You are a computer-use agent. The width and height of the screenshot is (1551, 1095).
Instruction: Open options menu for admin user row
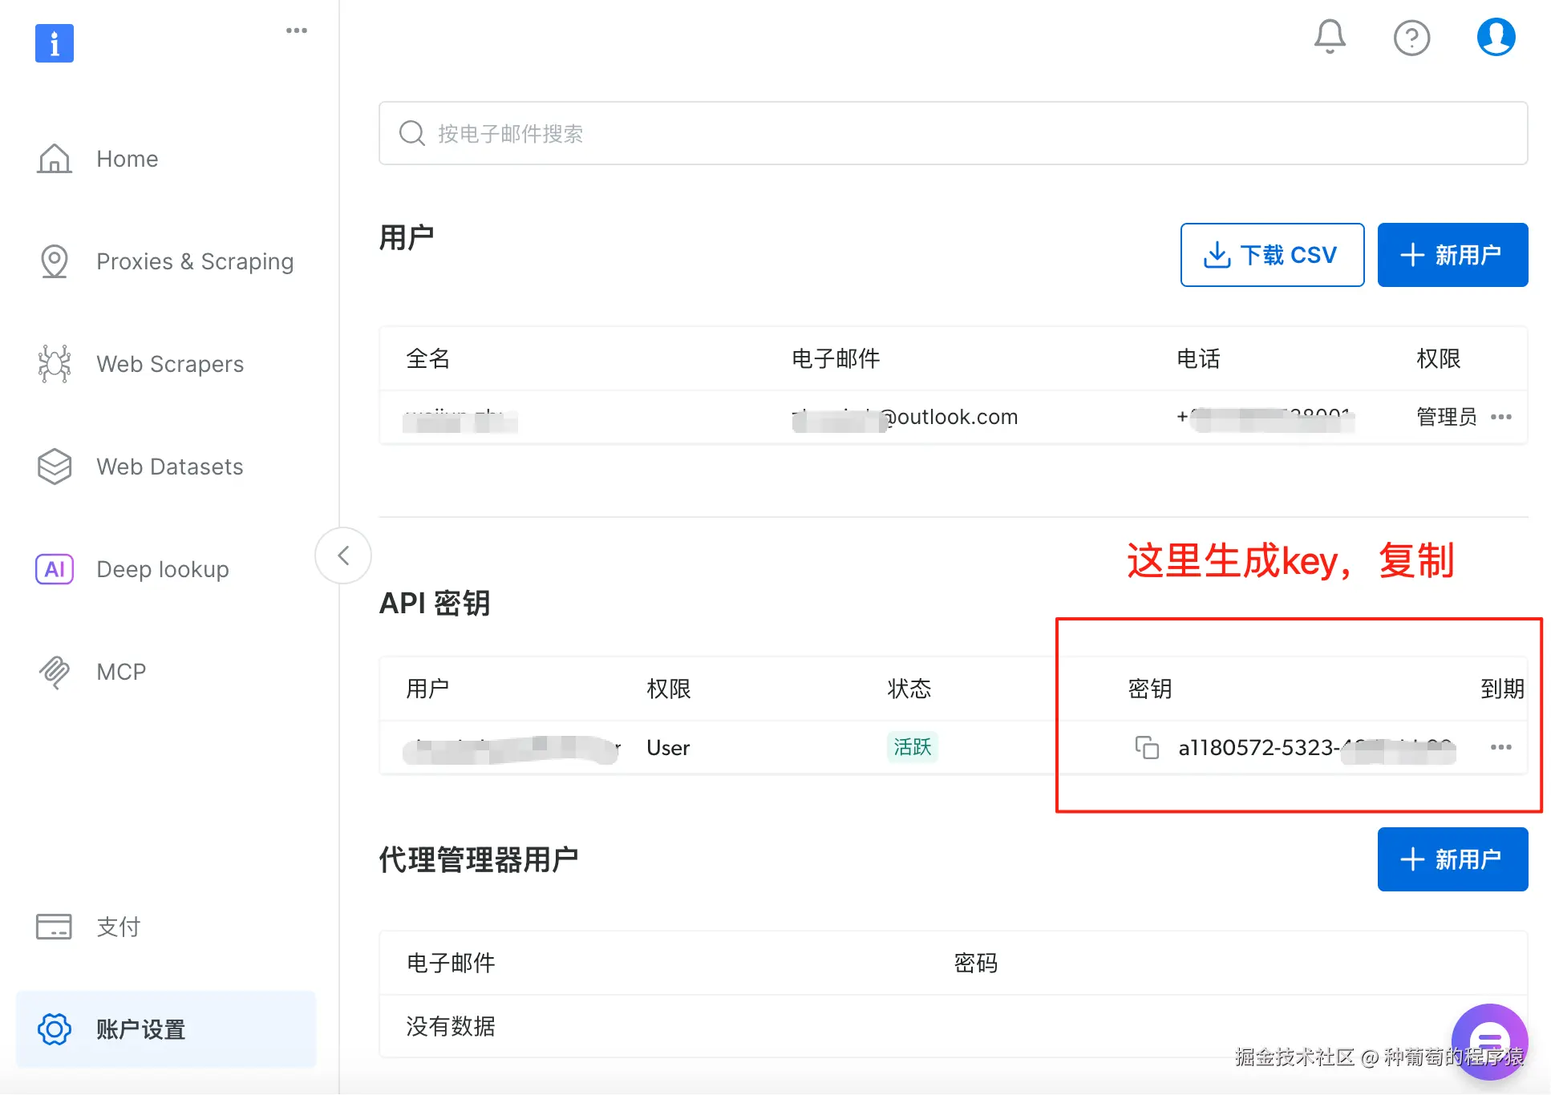point(1500,417)
